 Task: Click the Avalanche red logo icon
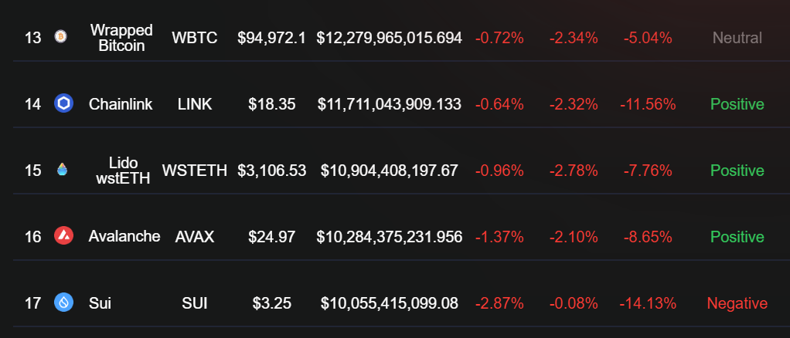[x=63, y=236]
